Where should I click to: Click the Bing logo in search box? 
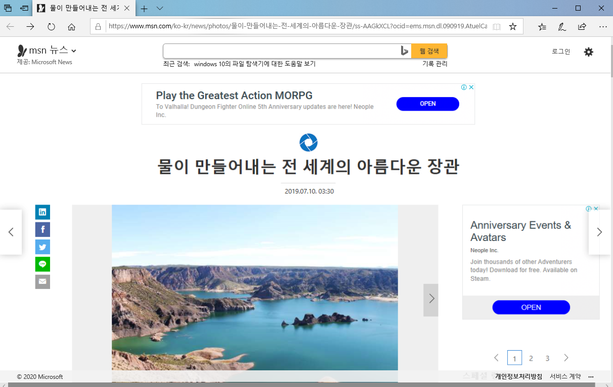pos(404,51)
